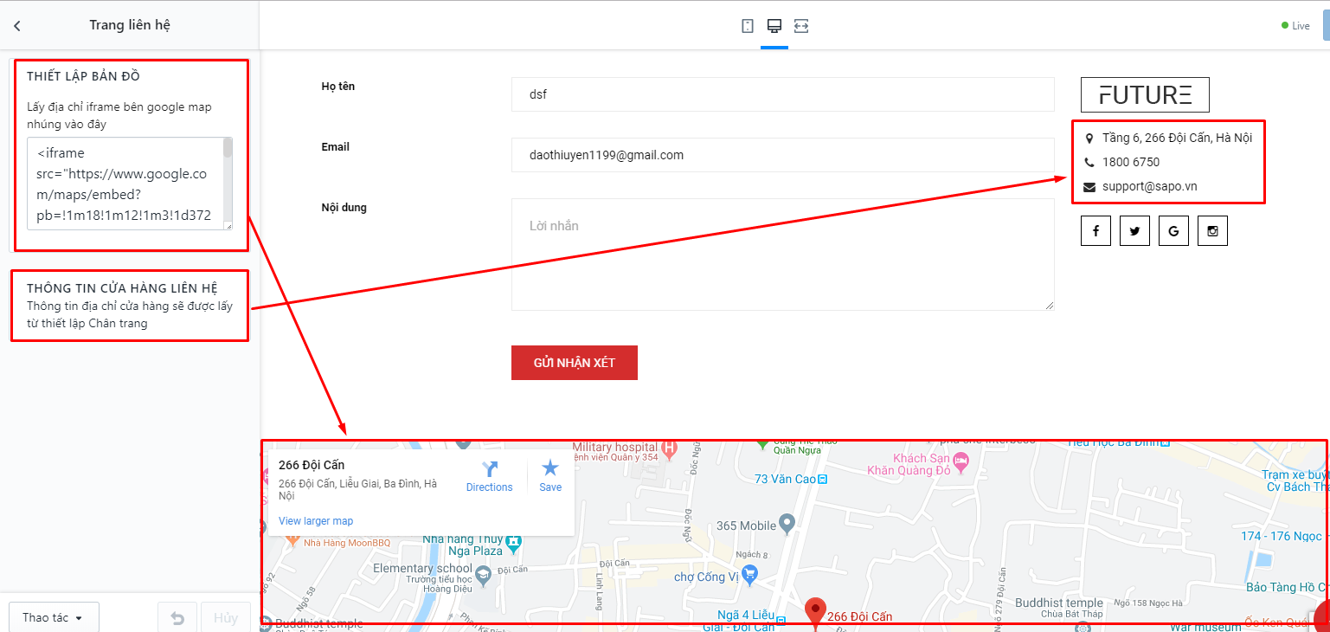1330x632 pixels.
Task: Go back using the left arrow icon
Action: pyautogui.click(x=17, y=26)
